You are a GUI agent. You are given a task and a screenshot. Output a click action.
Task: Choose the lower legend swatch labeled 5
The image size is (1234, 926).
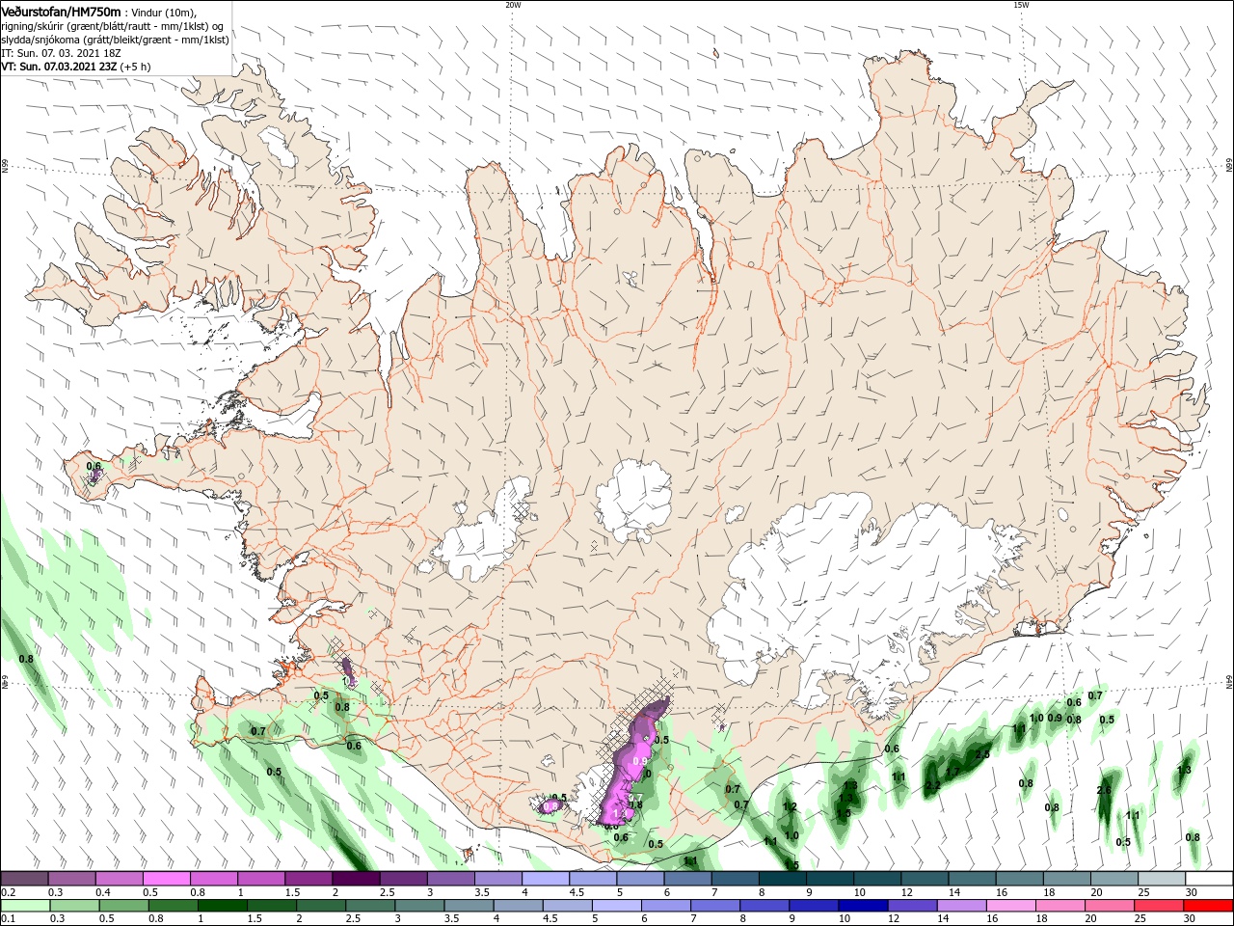coord(615,906)
